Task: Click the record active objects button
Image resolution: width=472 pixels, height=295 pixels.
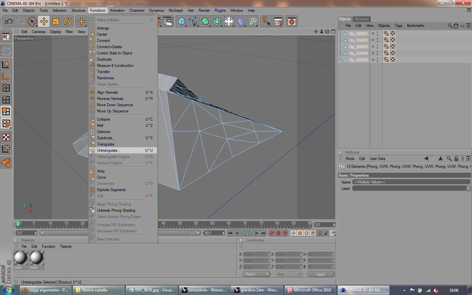Action: (x=272, y=233)
